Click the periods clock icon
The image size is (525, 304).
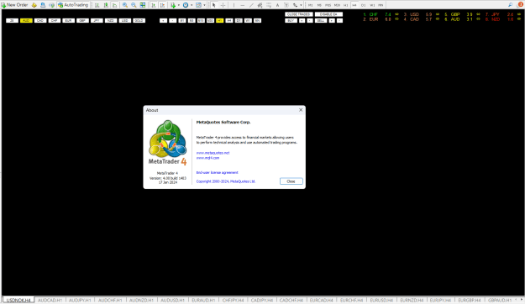186,5
